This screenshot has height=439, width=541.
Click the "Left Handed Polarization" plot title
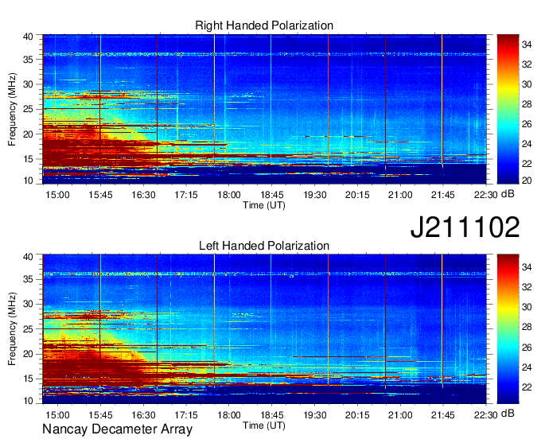click(264, 246)
